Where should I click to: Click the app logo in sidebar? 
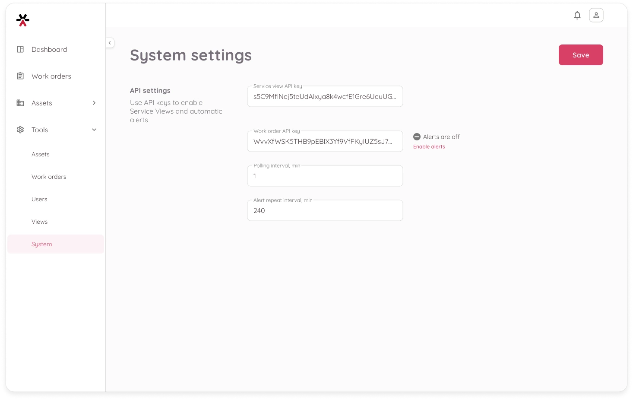coord(22,20)
